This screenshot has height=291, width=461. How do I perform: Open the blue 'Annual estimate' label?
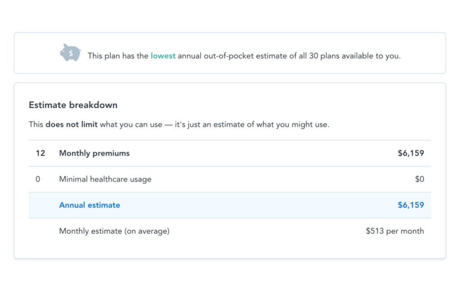coord(90,205)
